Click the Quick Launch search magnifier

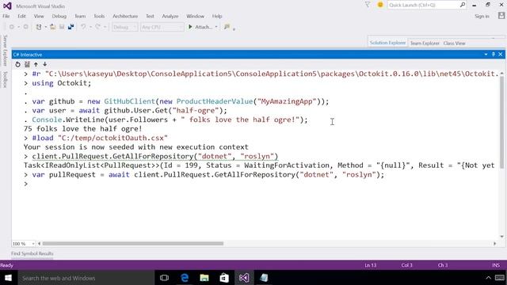pos(463,5)
